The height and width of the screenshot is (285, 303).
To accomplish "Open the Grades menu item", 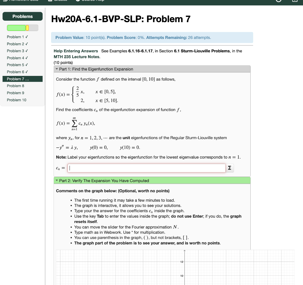I will pos(58,1).
